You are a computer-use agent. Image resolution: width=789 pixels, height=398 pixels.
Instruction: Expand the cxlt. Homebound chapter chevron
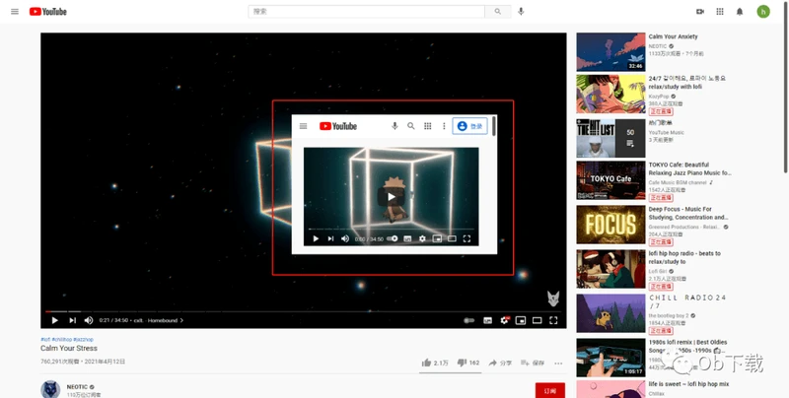click(181, 320)
